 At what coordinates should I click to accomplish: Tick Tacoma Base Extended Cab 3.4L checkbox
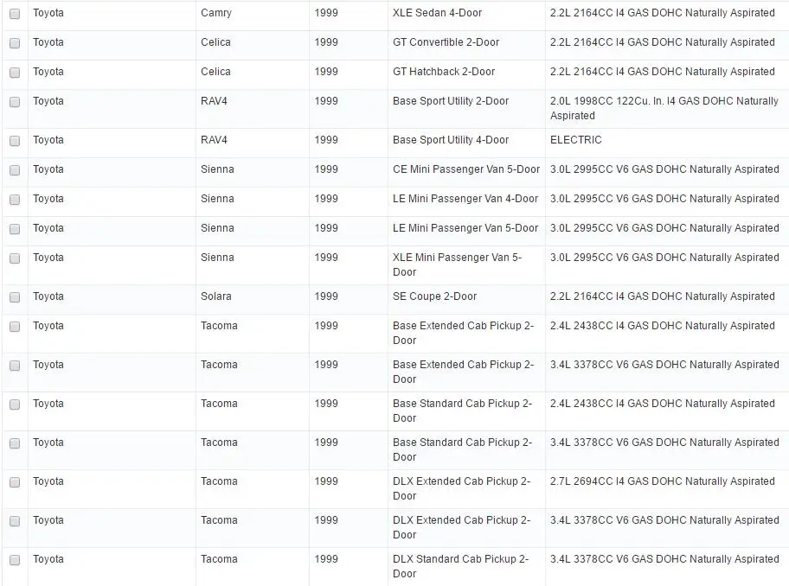point(15,366)
